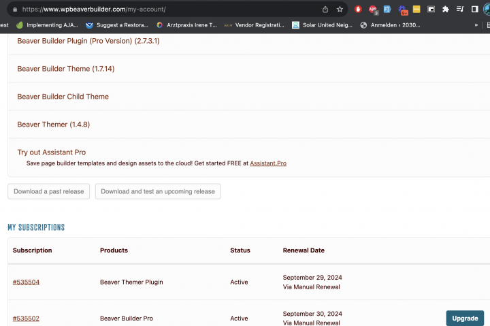Expand the Beaver Themer (1.4.8) row
The image size is (490, 326).
coord(54,125)
